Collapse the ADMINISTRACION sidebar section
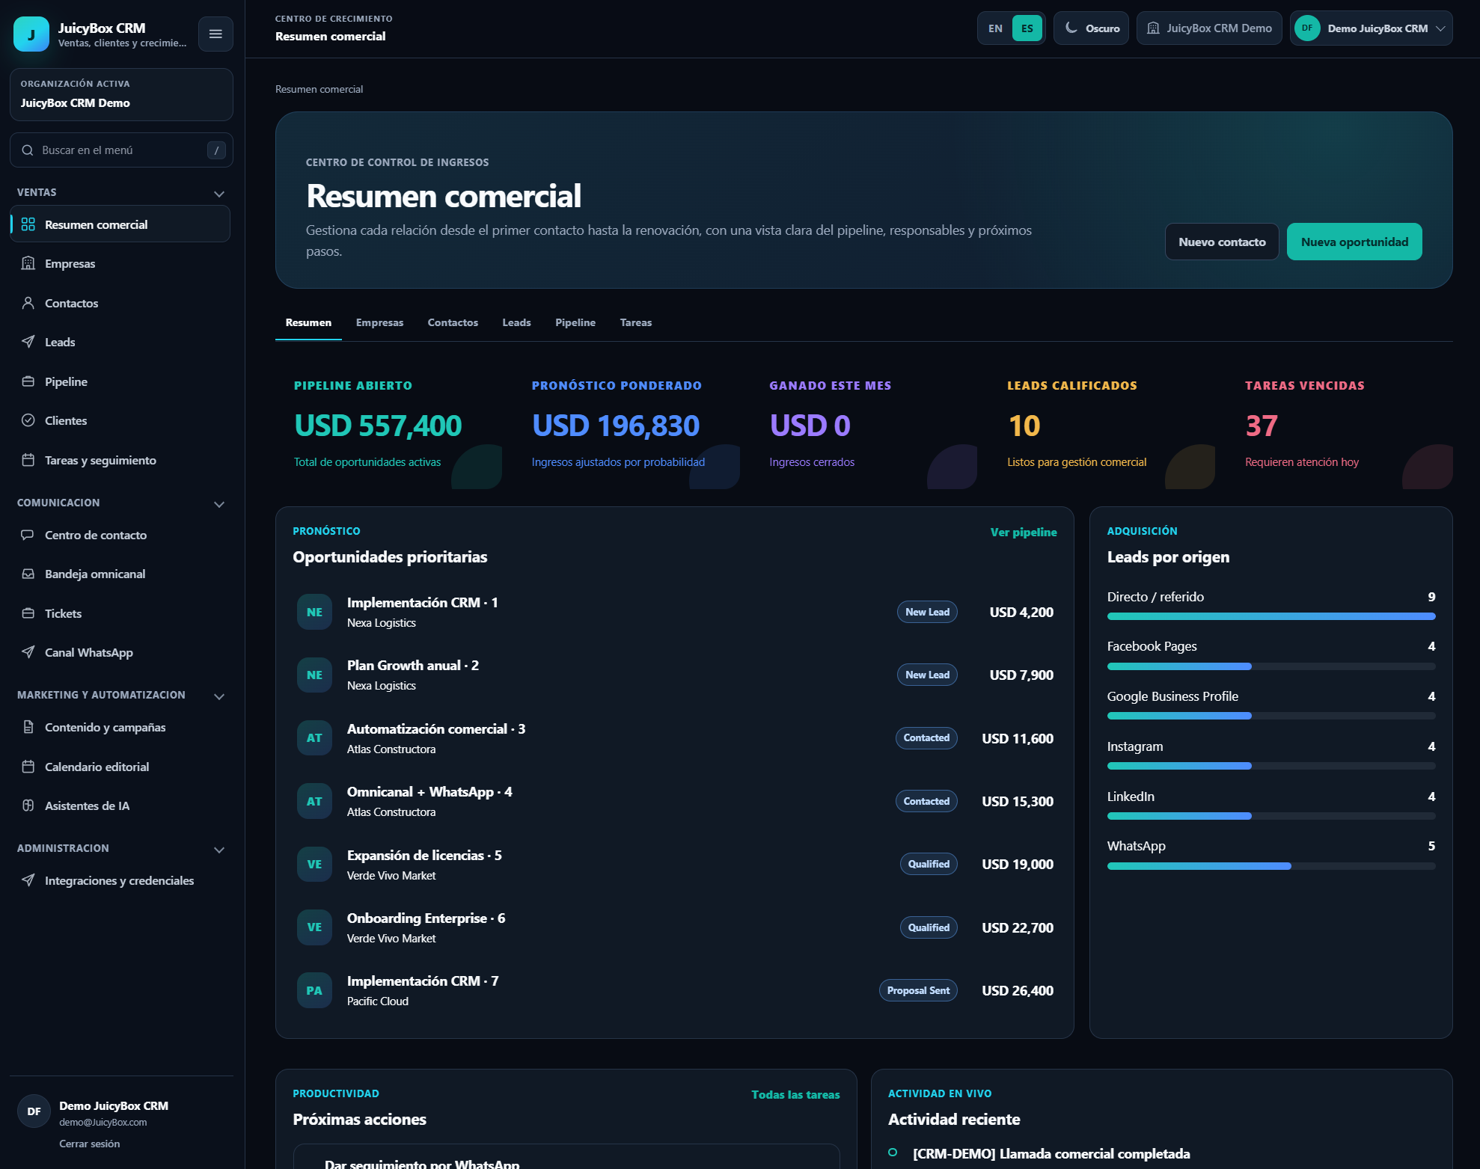1480x1169 pixels. pos(219,849)
